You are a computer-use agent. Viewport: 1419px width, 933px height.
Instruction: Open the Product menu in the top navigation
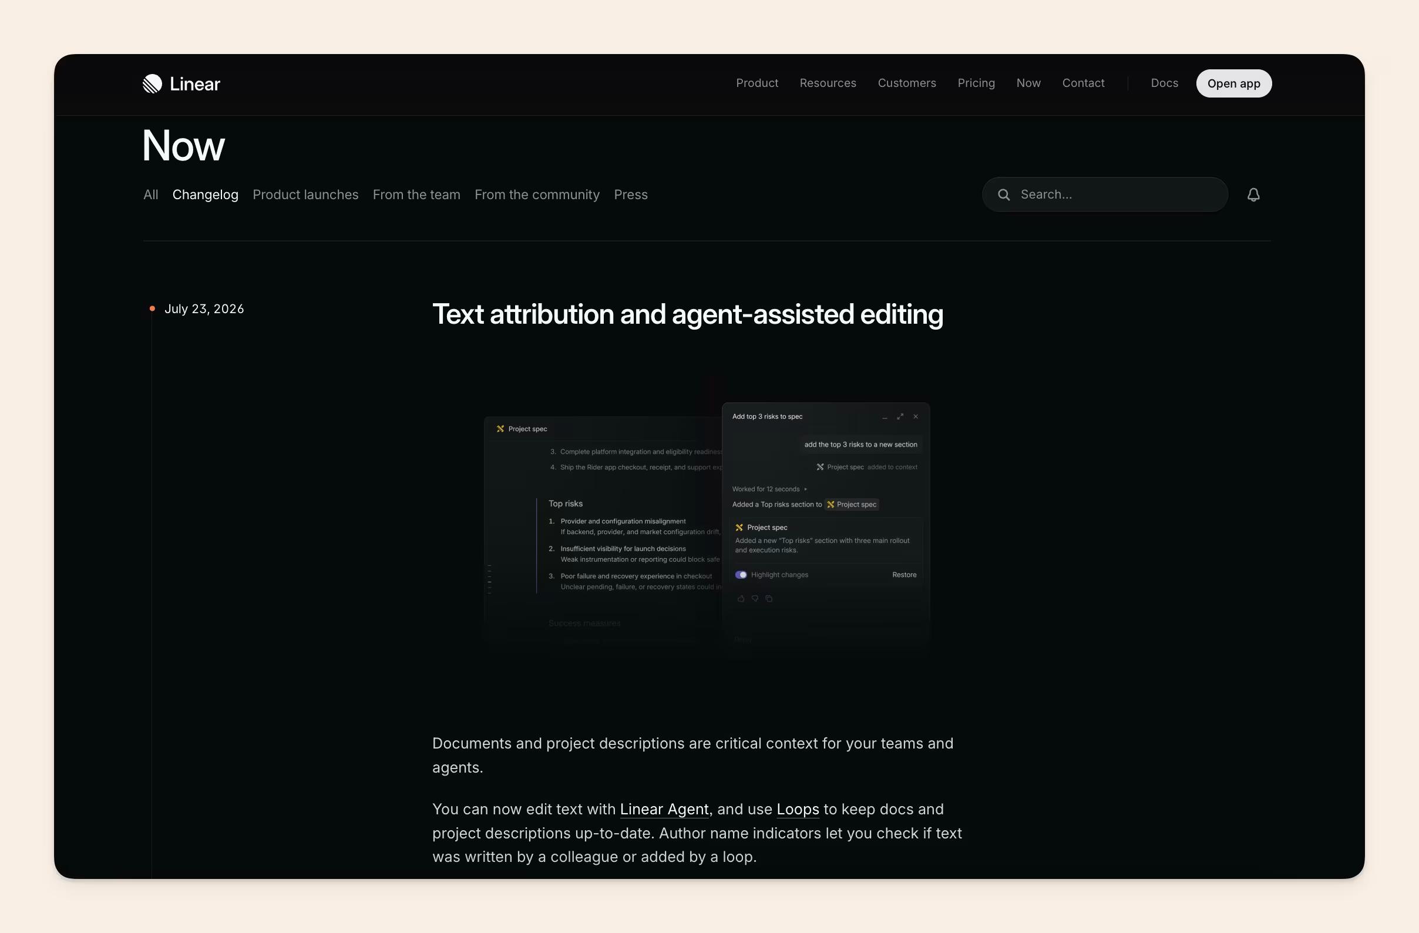click(757, 83)
